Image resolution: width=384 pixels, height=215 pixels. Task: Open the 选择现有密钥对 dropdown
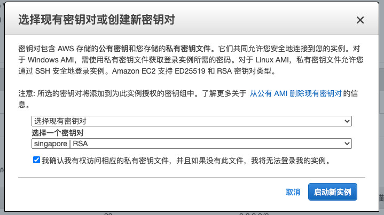coord(191,121)
